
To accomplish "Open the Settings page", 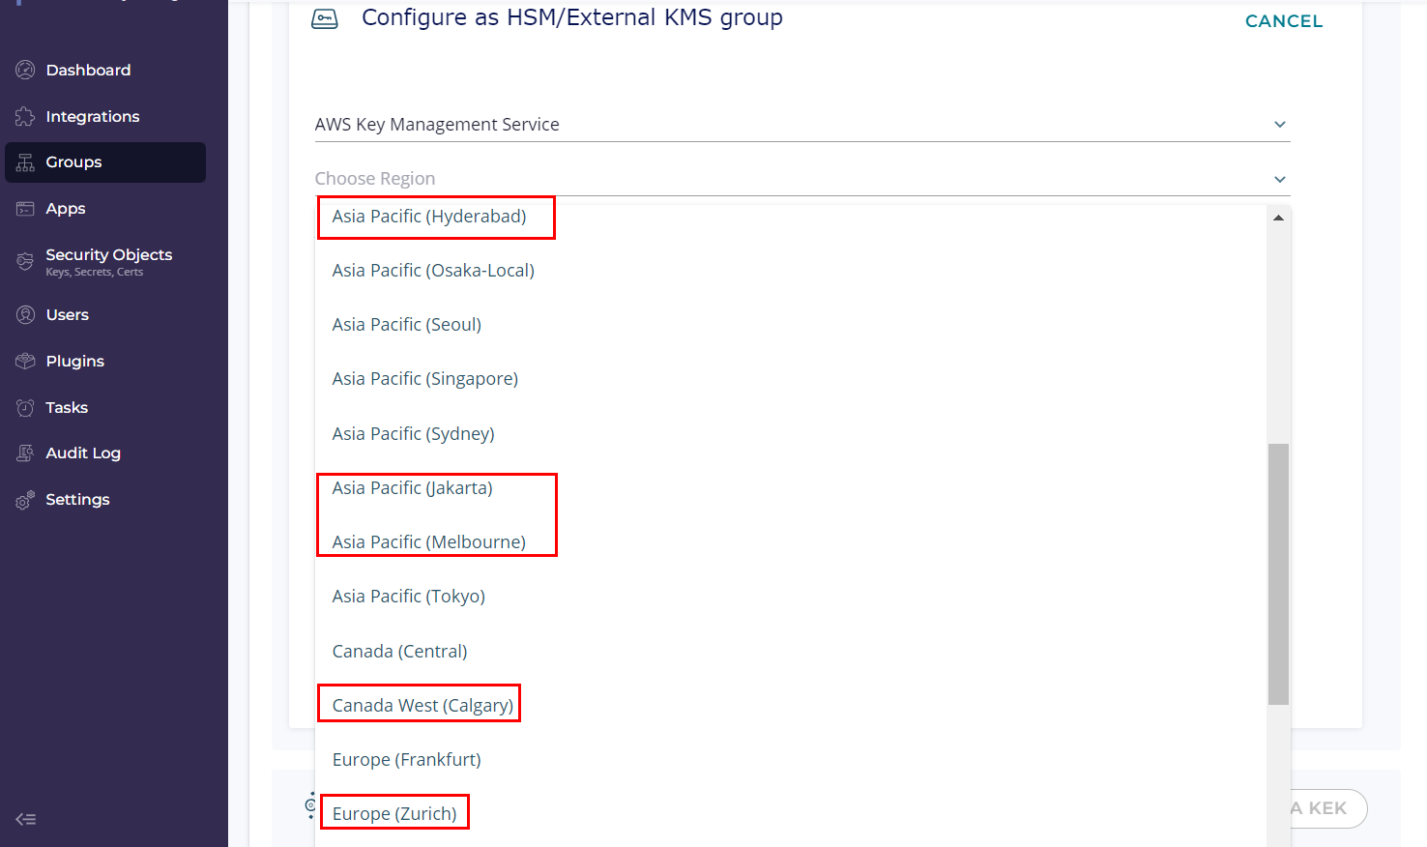I will click(77, 500).
